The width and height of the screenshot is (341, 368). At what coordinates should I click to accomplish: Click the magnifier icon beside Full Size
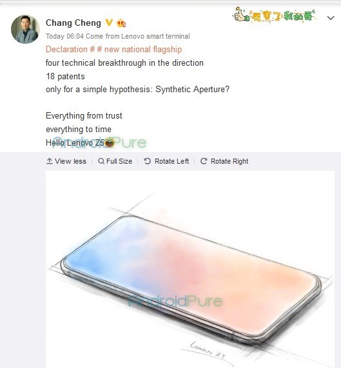[x=101, y=161]
